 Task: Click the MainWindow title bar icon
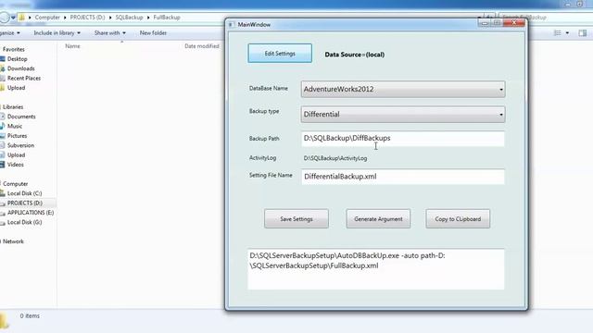point(231,25)
